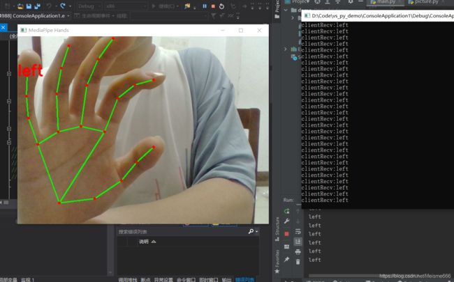The width and height of the screenshot is (454, 282).
Task: Click the print icon in Run panel
Action: click(x=298, y=252)
